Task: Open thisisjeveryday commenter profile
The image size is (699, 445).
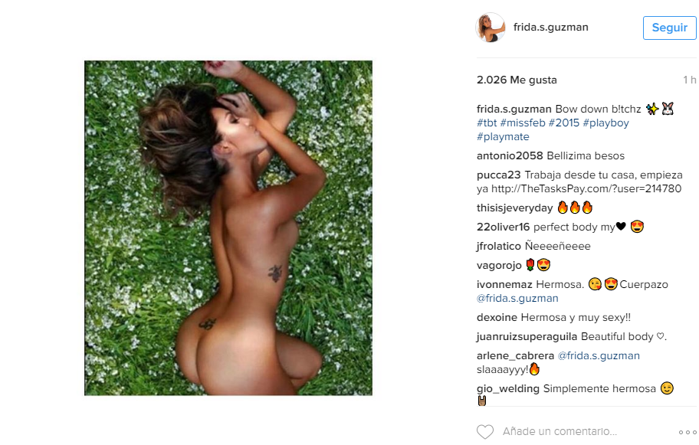Action: click(x=514, y=208)
